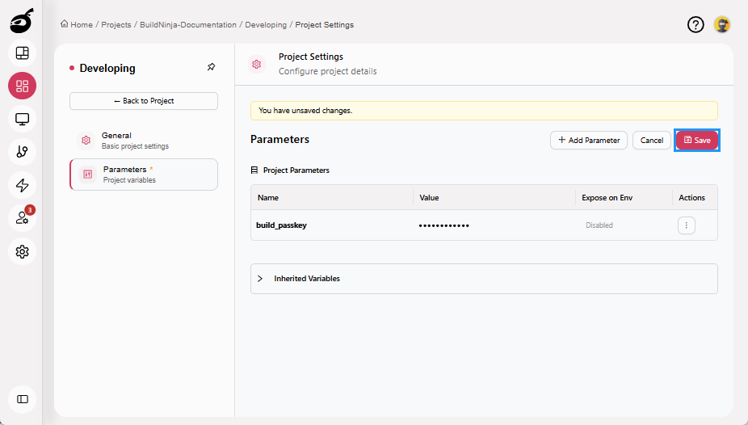Click the Add Parameter button
The height and width of the screenshot is (425, 748).
click(589, 141)
